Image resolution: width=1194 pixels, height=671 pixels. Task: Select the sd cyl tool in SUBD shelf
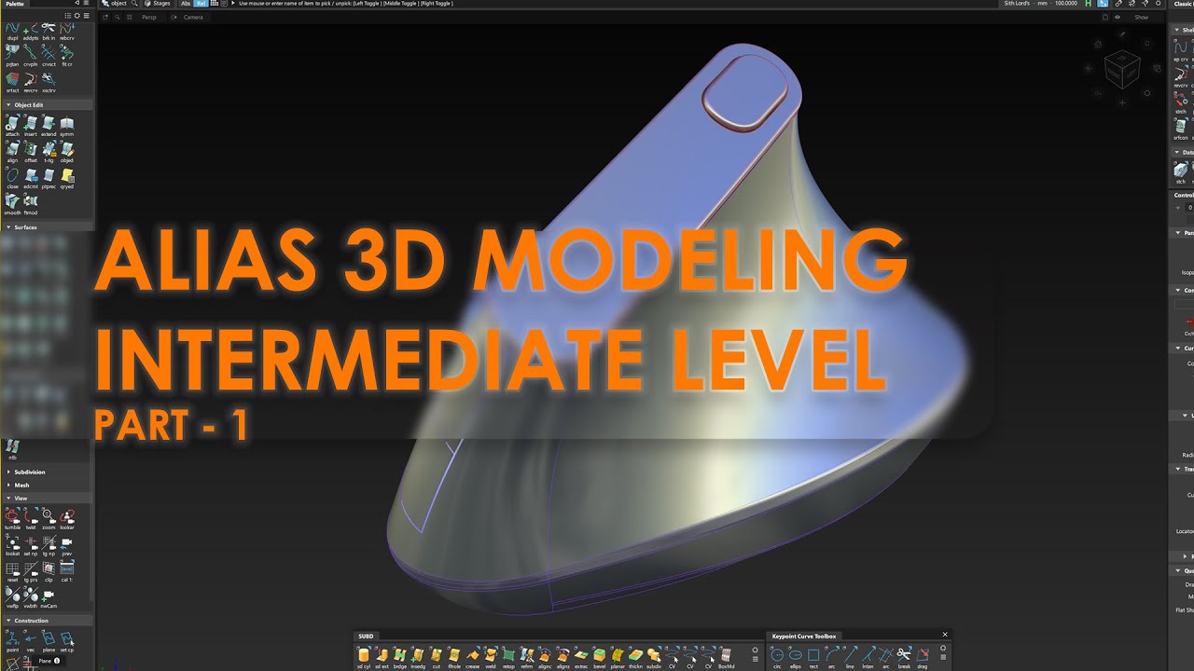[364, 658]
